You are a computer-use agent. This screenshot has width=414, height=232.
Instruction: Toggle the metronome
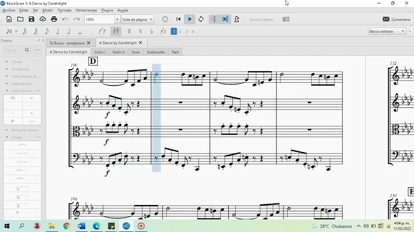237,20
